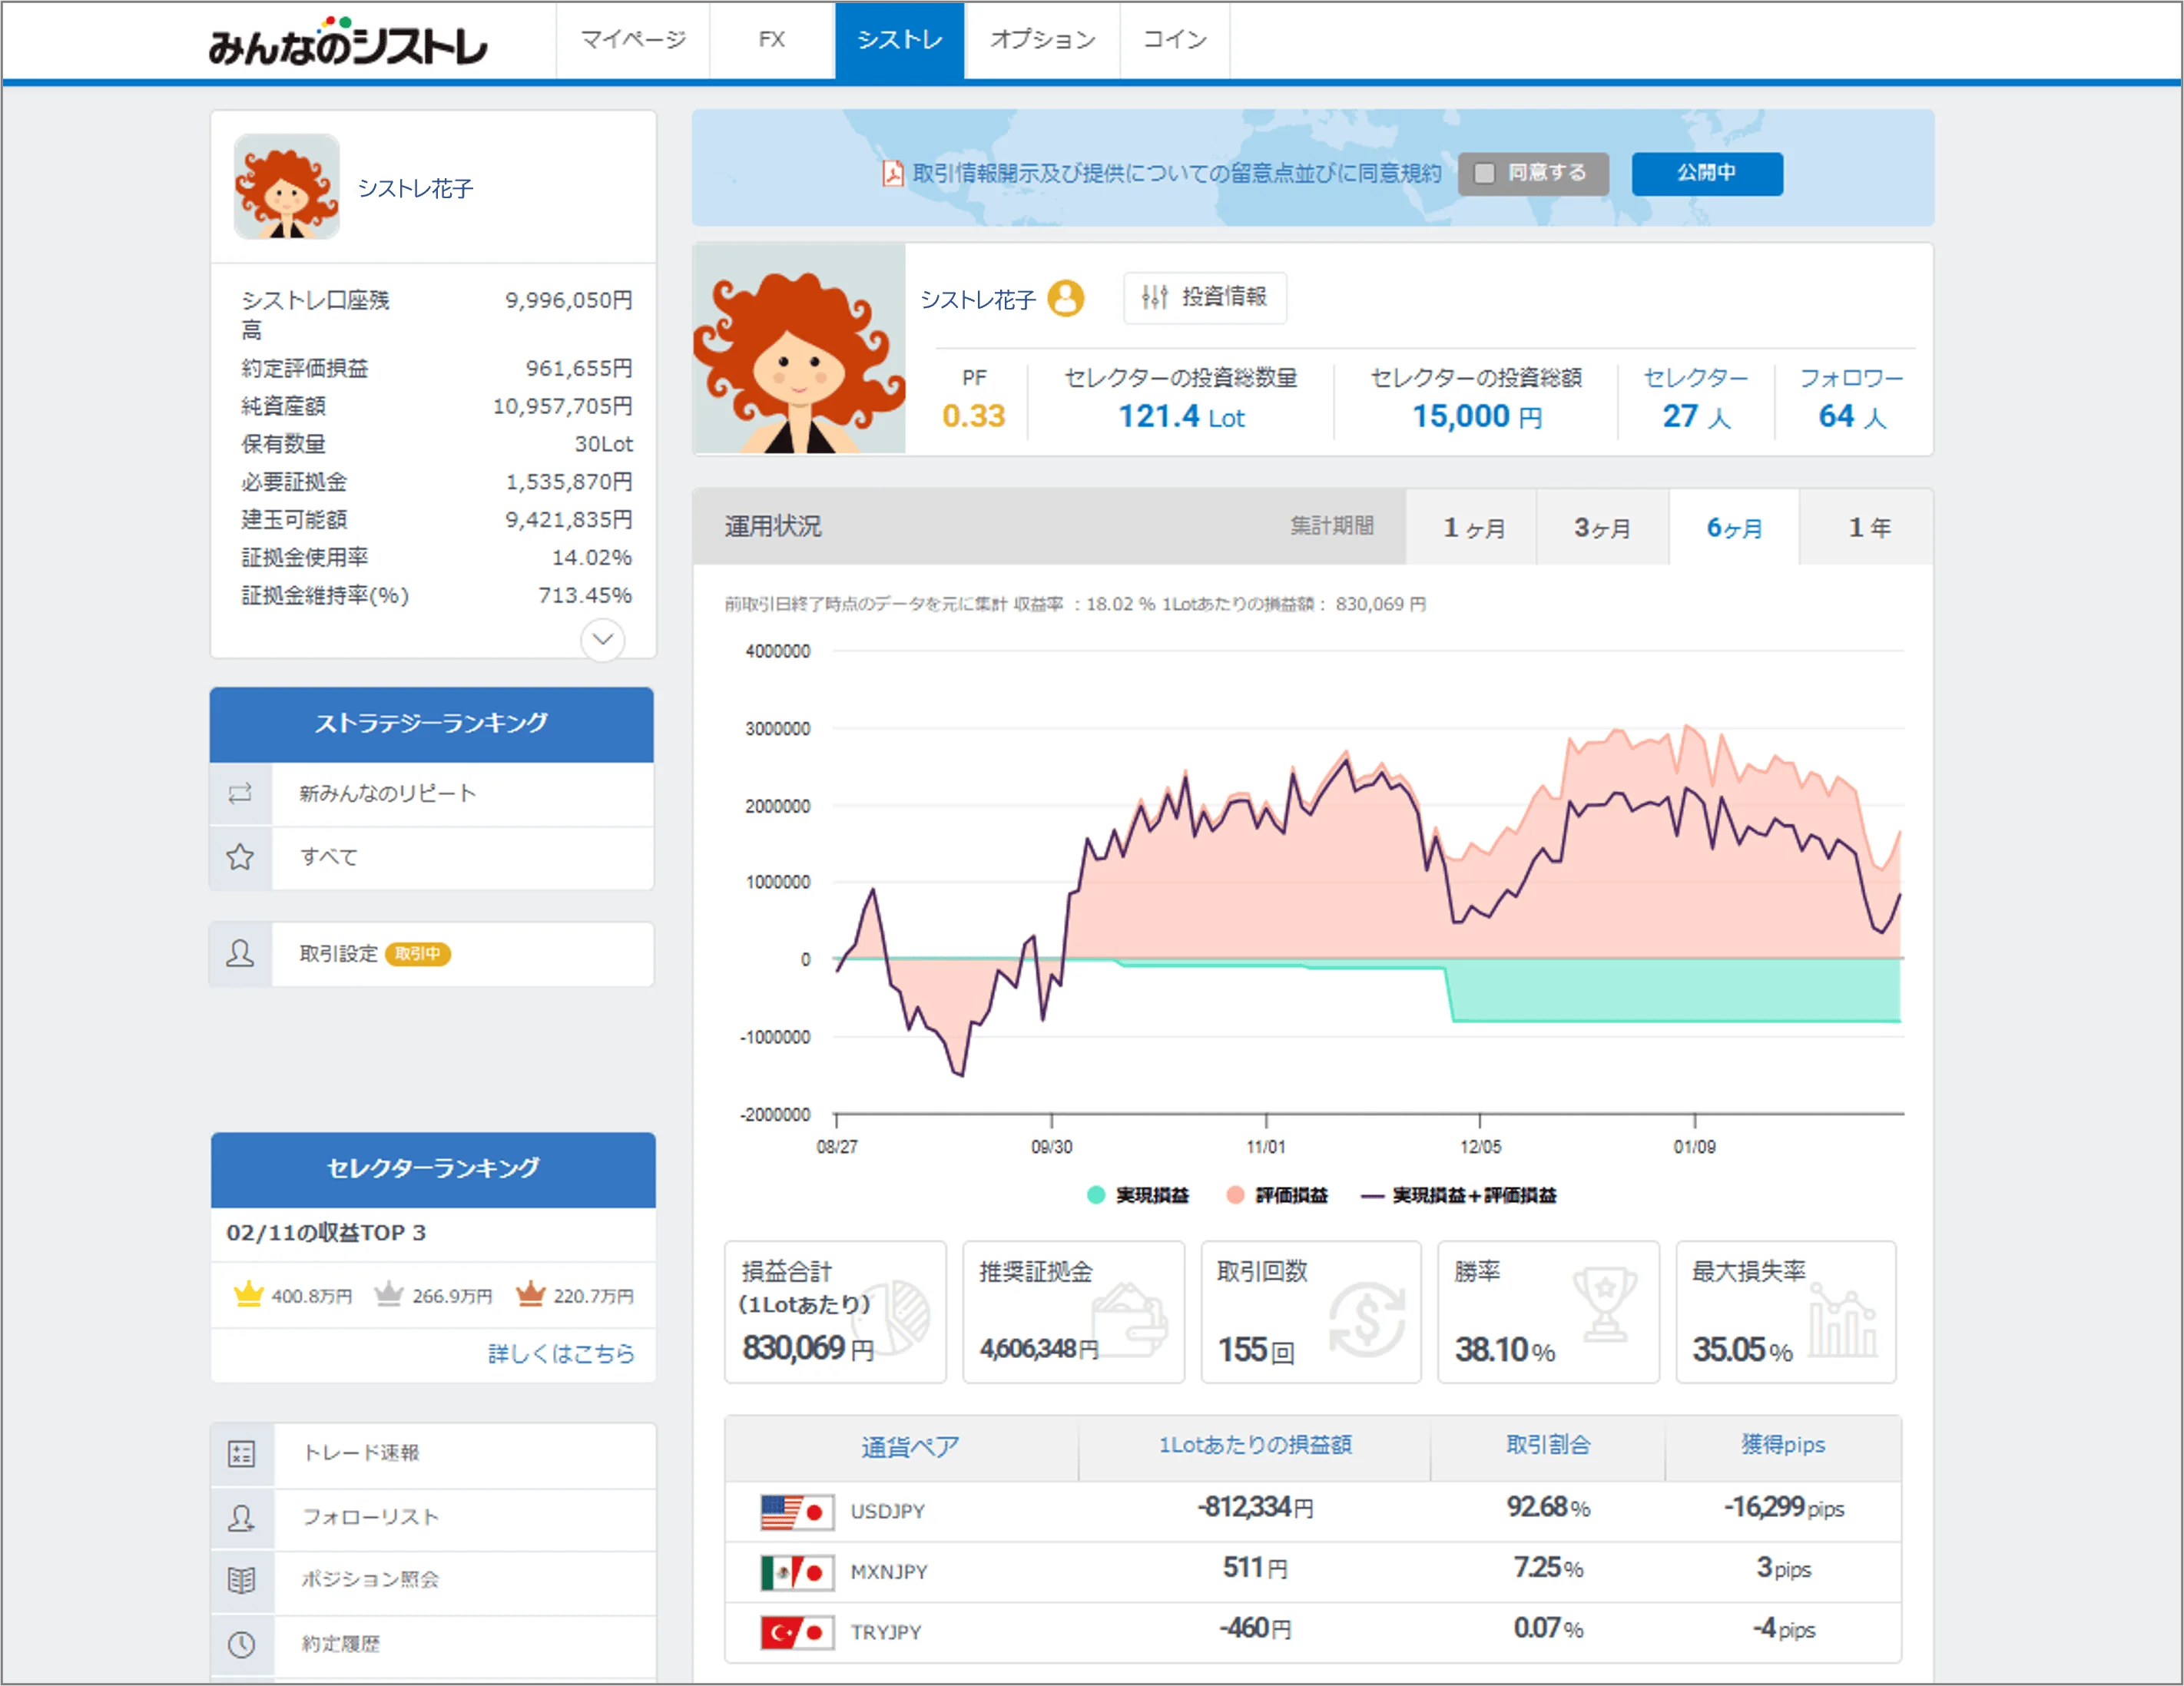Viewport: 2184px width, 1686px height.
Task: Toggle the 評価損益 legend series
Action: pyautogui.click(x=1278, y=1195)
